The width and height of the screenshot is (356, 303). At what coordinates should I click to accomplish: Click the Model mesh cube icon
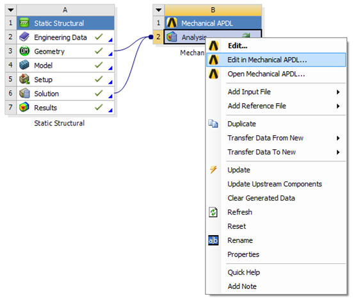[x=24, y=65]
